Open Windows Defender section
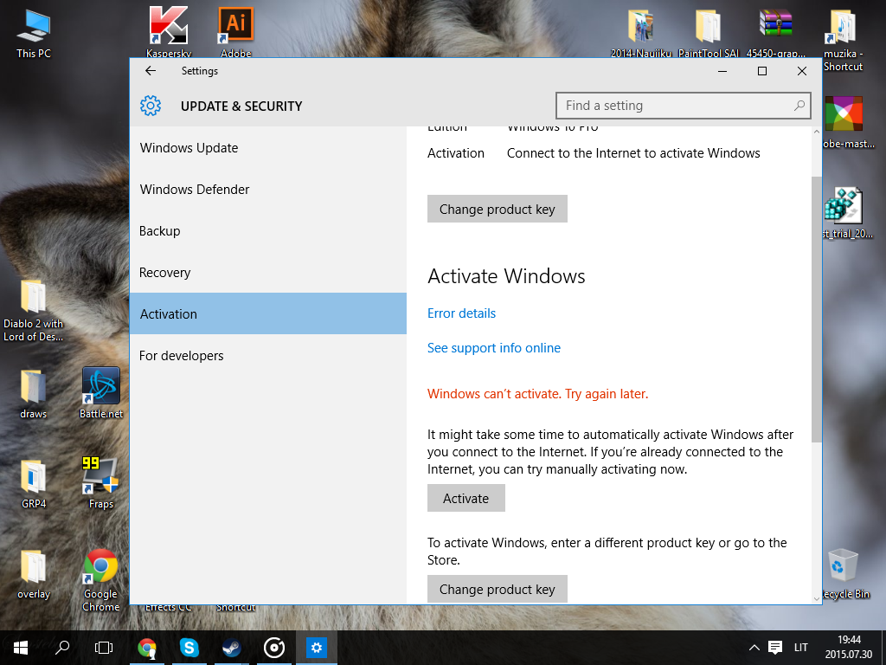Image resolution: width=886 pixels, height=665 pixels. [268, 190]
